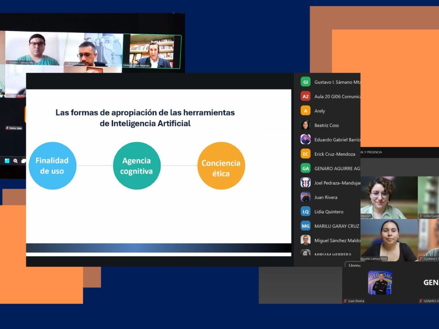Click Enrique Anzures' video tile

[93, 49]
